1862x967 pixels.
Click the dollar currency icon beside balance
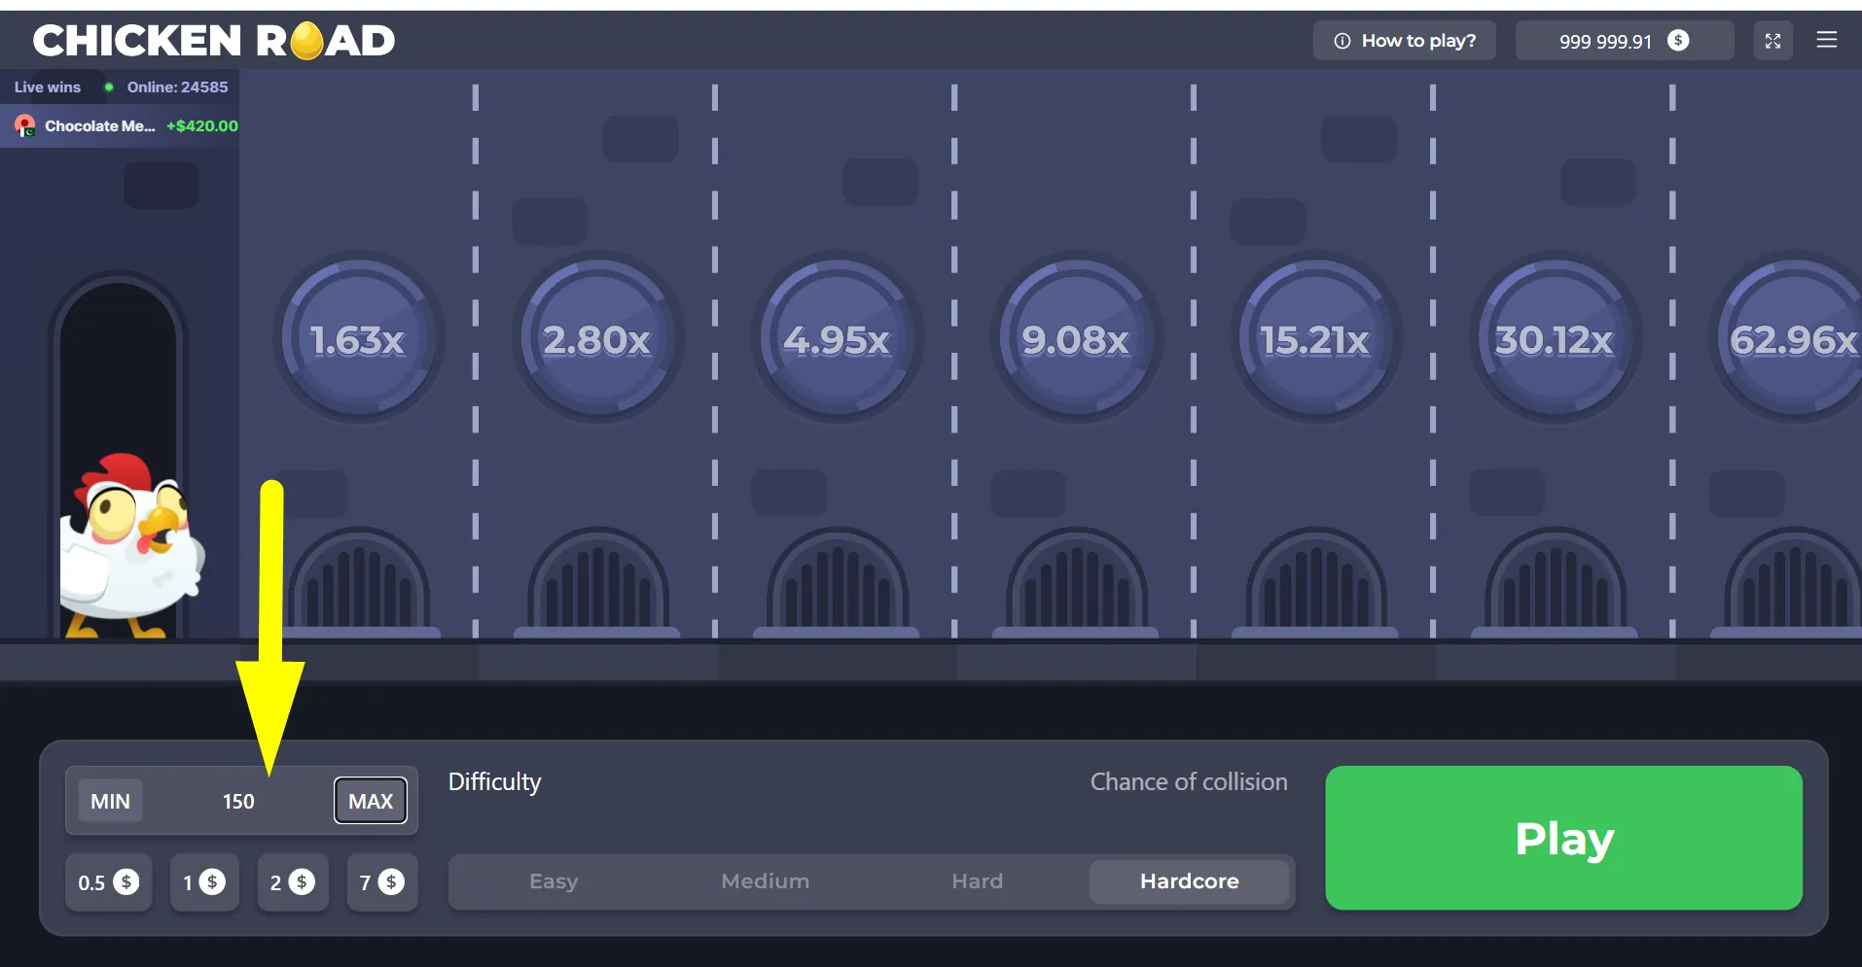(x=1678, y=40)
